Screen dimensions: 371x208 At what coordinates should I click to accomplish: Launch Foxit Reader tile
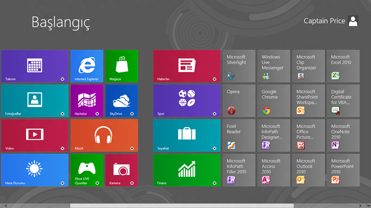(239, 135)
